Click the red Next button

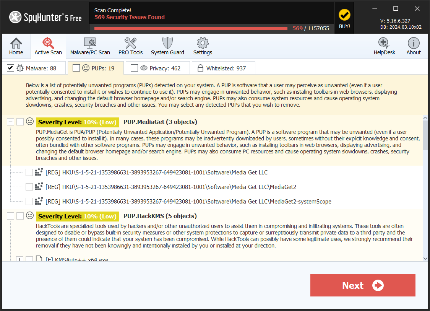coord(362,285)
